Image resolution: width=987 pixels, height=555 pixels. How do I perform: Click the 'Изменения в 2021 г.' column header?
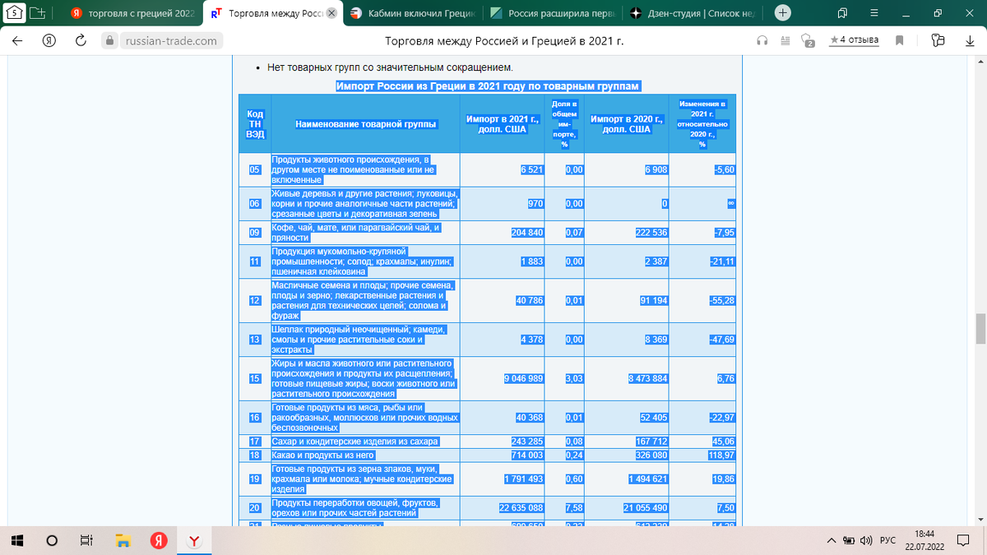[702, 124]
